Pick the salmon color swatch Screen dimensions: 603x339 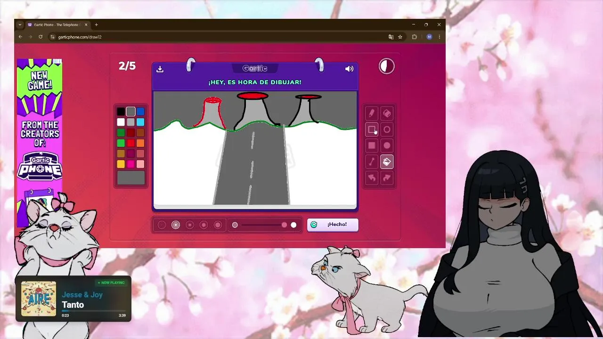click(140, 153)
